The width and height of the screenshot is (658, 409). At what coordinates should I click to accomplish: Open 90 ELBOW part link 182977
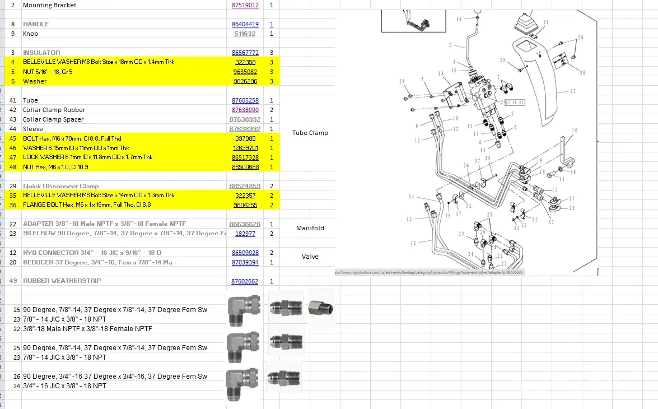pyautogui.click(x=245, y=234)
